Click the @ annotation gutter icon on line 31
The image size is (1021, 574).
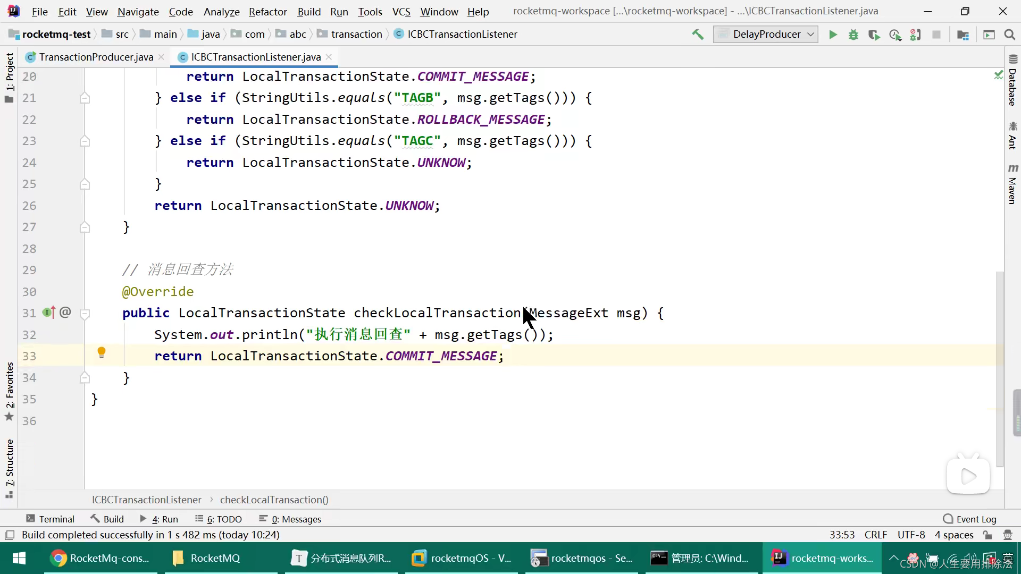[65, 313]
